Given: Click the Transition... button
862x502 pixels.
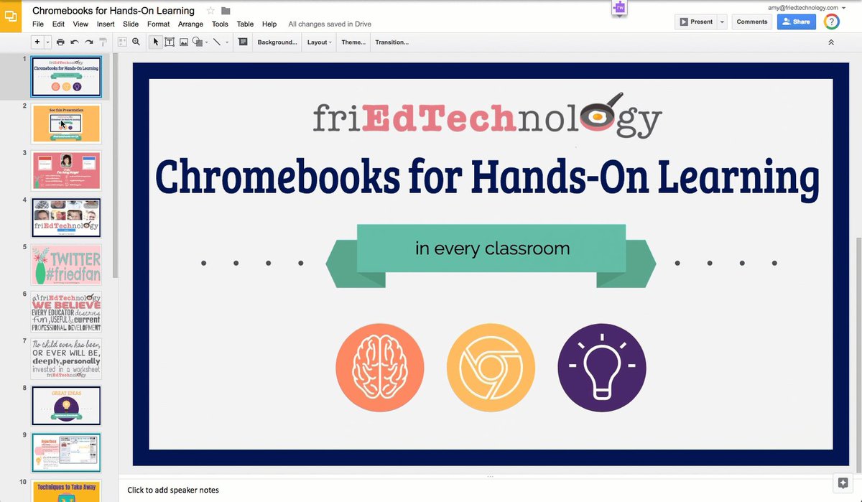Looking at the screenshot, I should click(391, 42).
